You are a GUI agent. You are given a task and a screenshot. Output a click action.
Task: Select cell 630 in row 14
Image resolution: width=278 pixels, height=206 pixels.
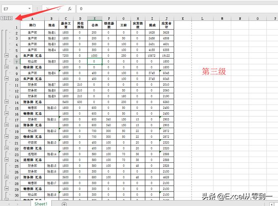point(80,102)
